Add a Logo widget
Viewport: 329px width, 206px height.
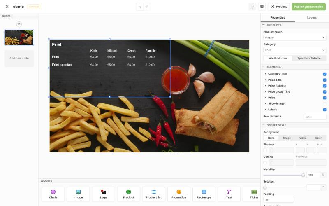click(104, 194)
